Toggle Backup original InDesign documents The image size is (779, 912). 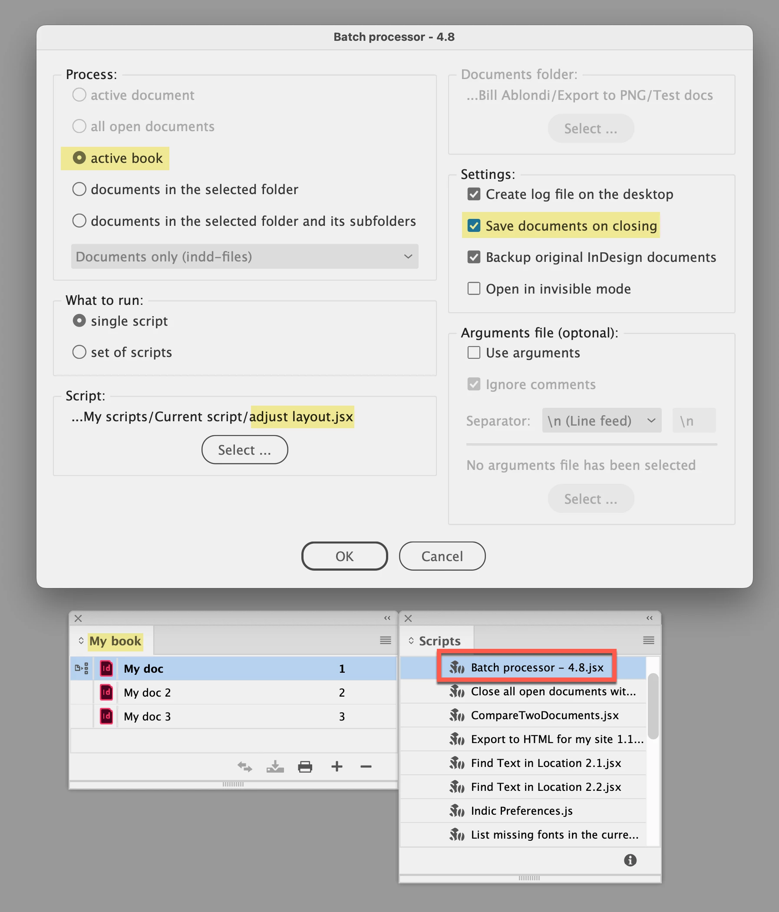click(x=474, y=257)
